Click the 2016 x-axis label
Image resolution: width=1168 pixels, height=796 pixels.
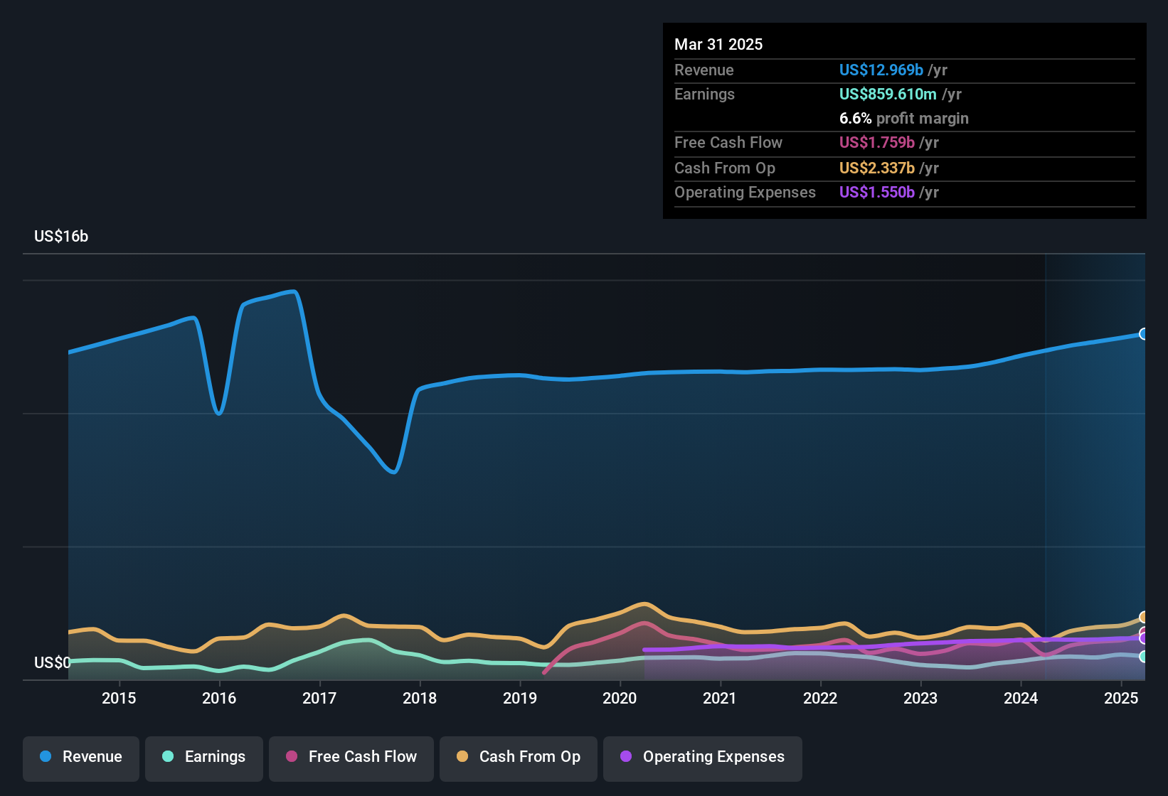219,698
